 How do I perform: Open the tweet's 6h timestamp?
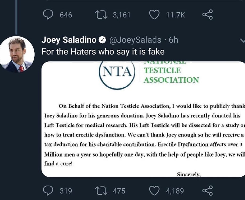pos(173,40)
